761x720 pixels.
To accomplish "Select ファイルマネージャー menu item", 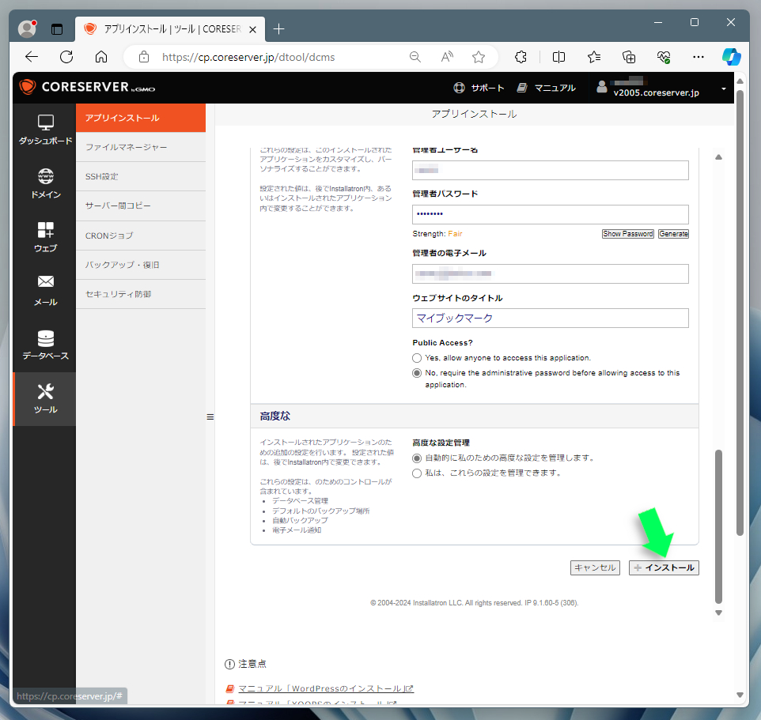I will pyautogui.click(x=141, y=147).
